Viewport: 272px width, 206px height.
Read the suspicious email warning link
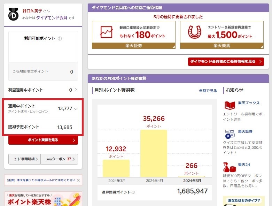[41, 180]
